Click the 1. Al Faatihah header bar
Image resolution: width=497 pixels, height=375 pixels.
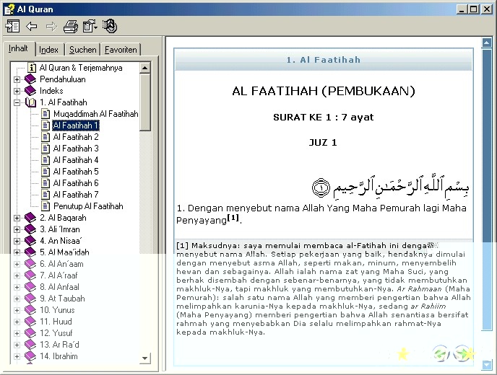coord(324,59)
